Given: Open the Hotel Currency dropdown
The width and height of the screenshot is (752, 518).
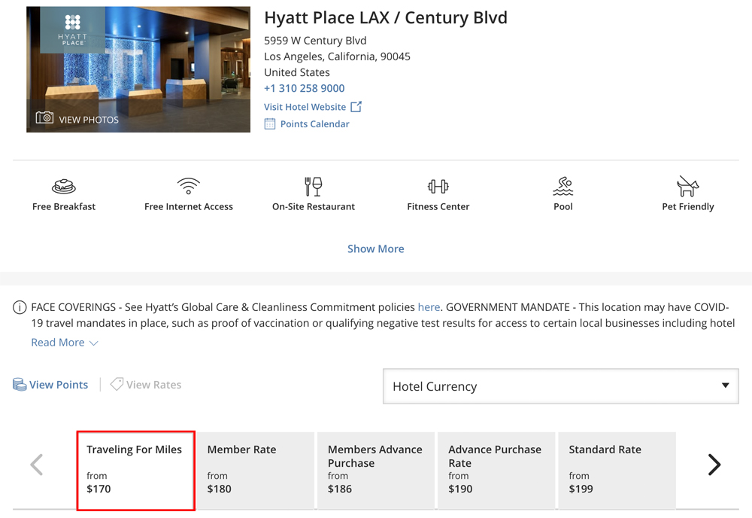Looking at the screenshot, I should pos(561,386).
